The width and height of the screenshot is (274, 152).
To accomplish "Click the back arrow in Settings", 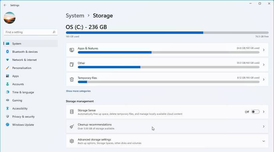I will 5,5.
